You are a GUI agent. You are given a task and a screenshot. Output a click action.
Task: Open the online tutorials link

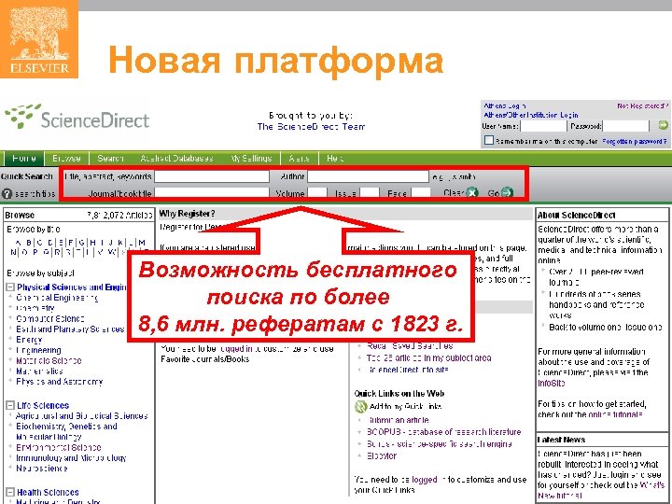pyautogui.click(x=615, y=414)
